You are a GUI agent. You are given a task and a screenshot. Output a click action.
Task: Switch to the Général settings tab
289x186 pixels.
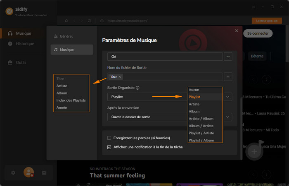pos(66,36)
